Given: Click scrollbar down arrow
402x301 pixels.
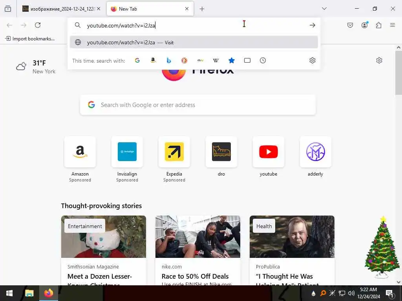Looking at the screenshot, I should point(398,282).
